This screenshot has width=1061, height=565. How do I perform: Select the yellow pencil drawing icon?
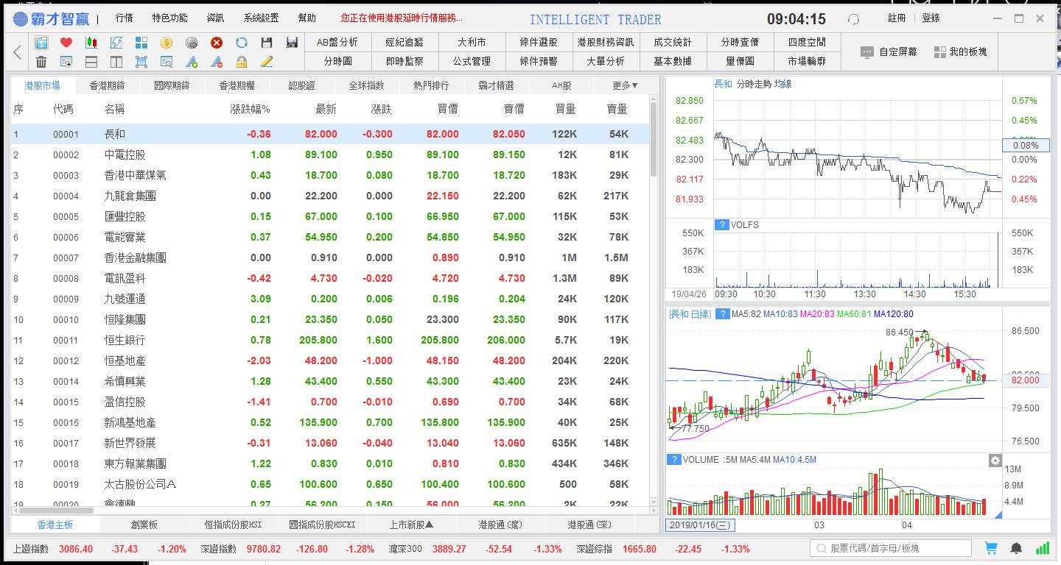click(x=267, y=62)
